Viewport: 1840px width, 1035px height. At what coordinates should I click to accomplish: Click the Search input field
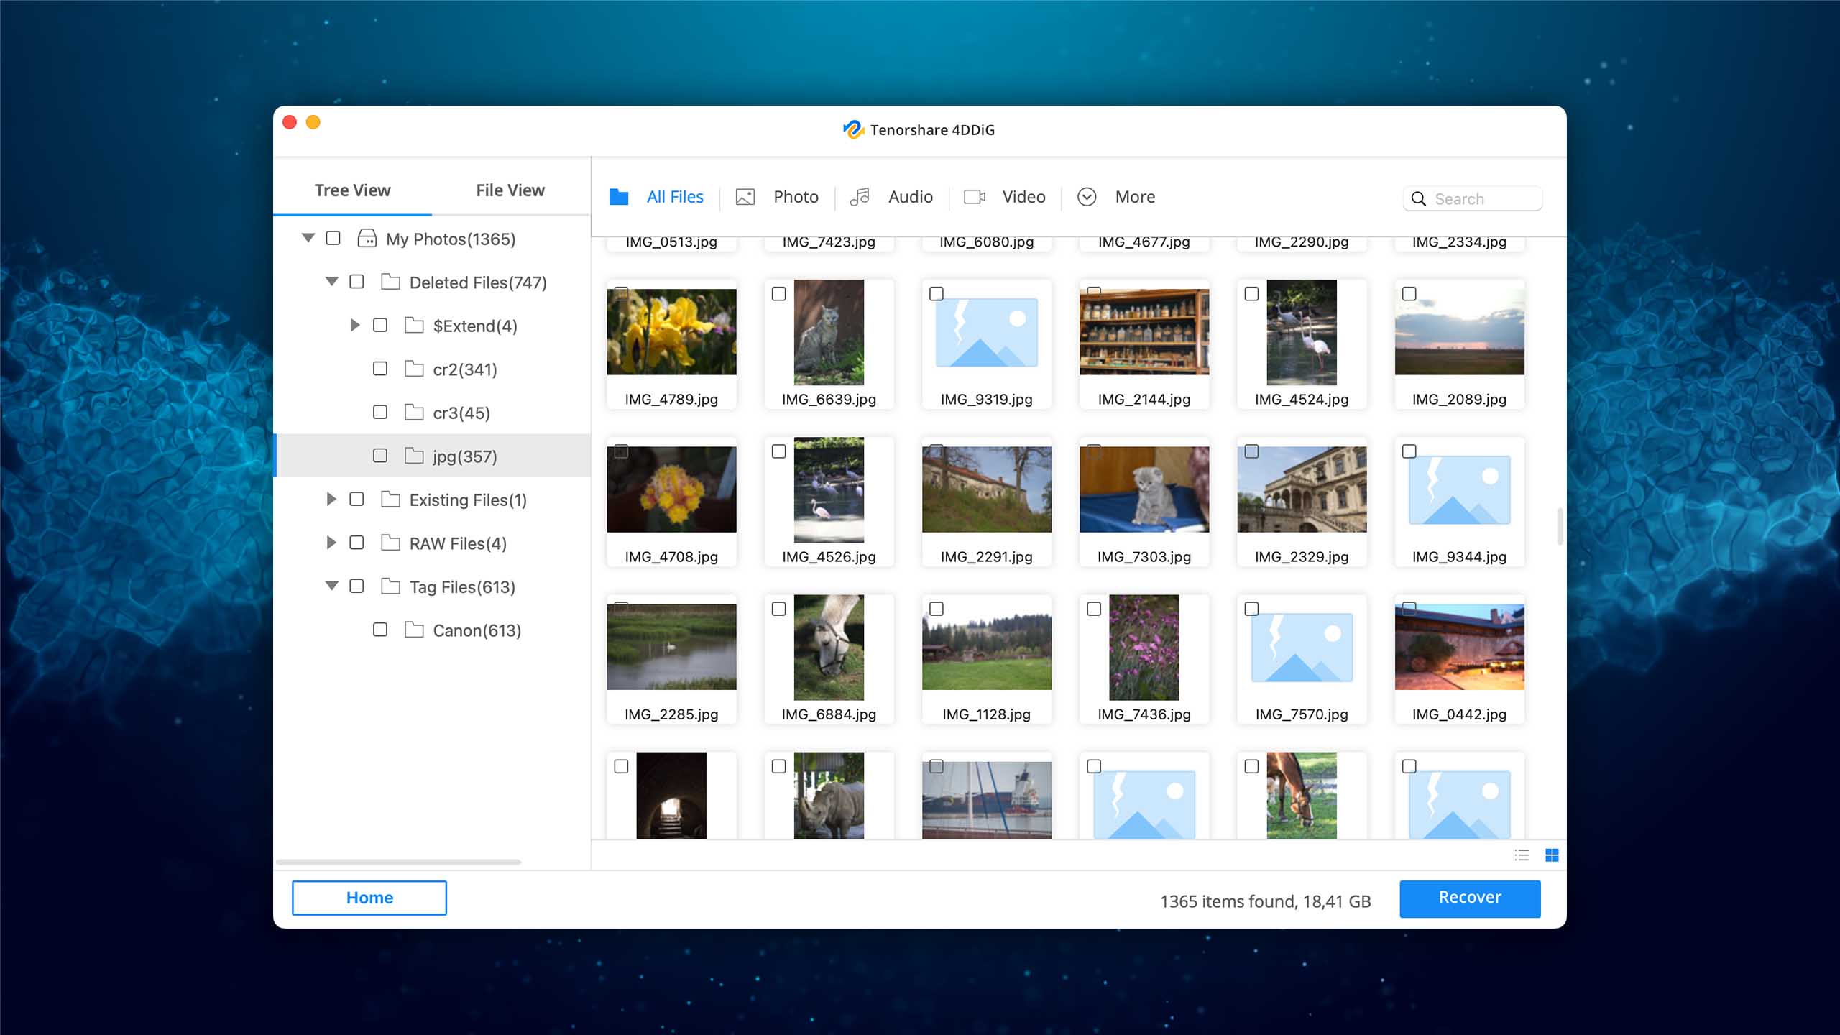pos(1473,199)
